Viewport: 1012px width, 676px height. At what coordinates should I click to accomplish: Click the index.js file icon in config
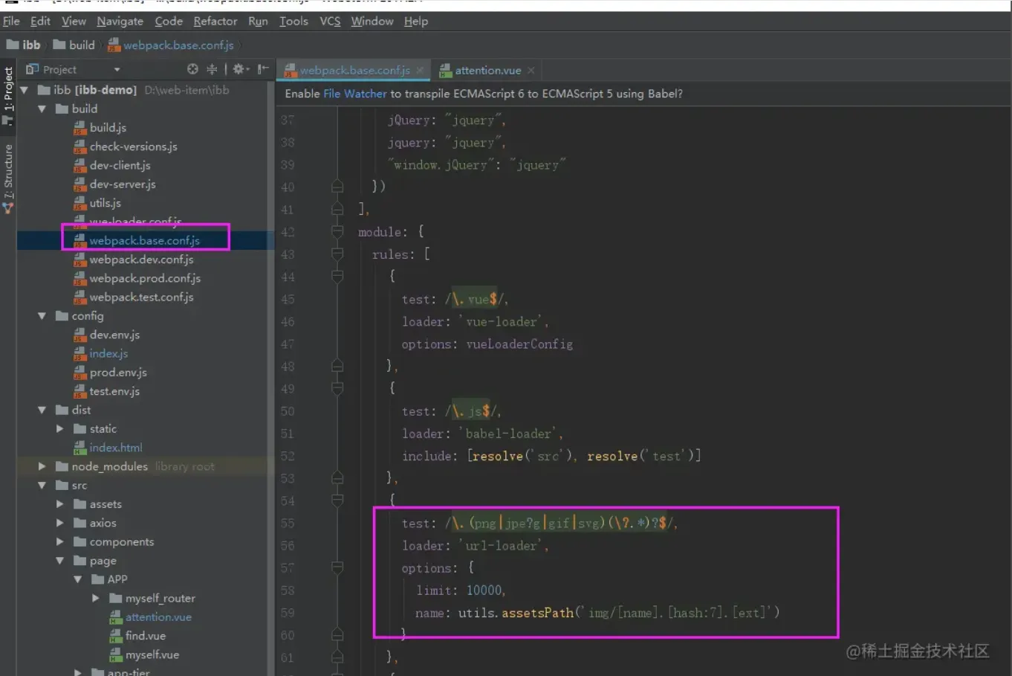coord(80,354)
